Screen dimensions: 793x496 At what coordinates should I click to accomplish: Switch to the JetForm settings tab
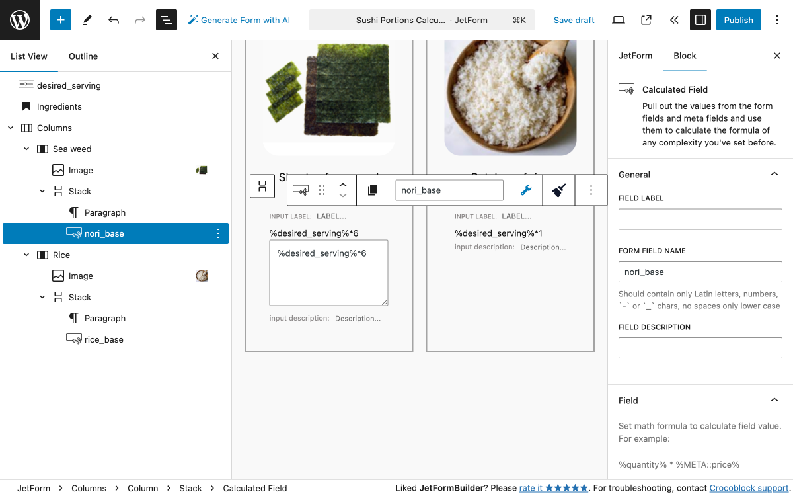click(635, 56)
